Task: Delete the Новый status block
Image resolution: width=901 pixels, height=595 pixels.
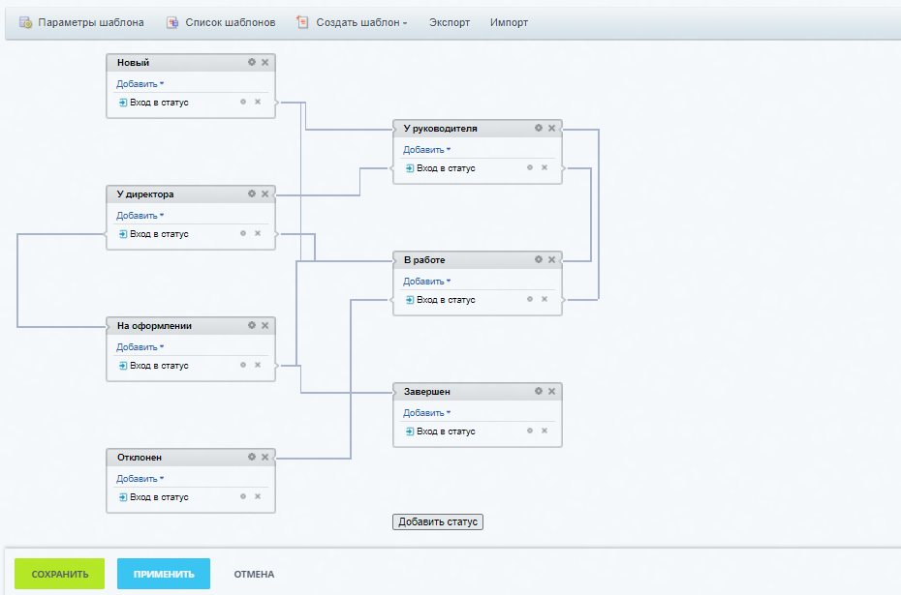Action: coord(264,62)
